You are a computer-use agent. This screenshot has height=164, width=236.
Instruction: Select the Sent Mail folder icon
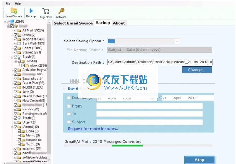pos(19,44)
